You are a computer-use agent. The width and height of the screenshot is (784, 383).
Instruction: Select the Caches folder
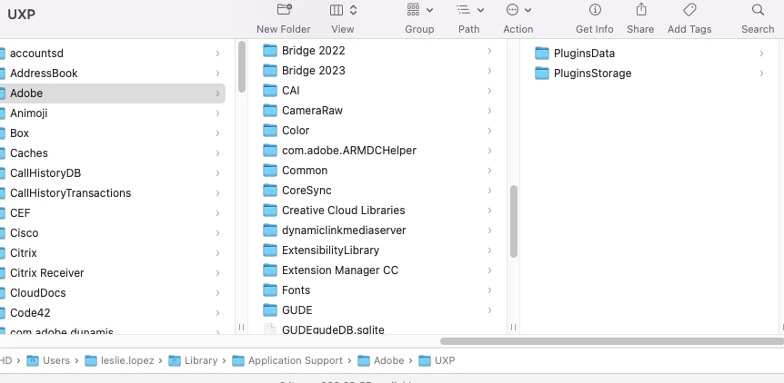click(113, 153)
